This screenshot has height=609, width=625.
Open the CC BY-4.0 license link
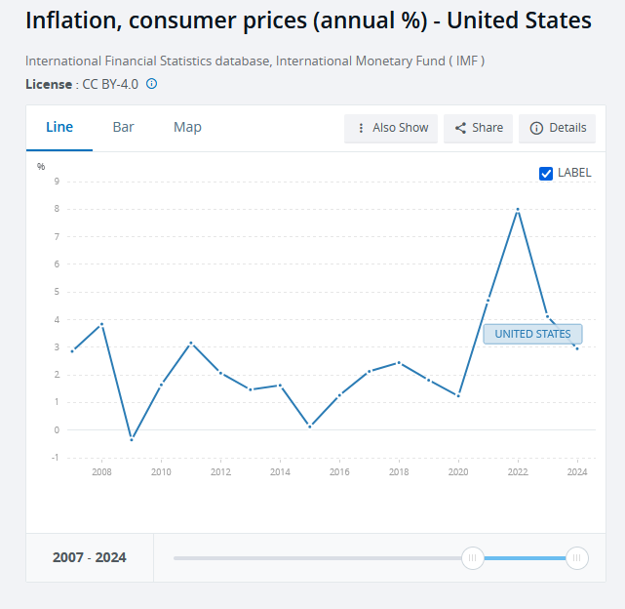(x=110, y=84)
